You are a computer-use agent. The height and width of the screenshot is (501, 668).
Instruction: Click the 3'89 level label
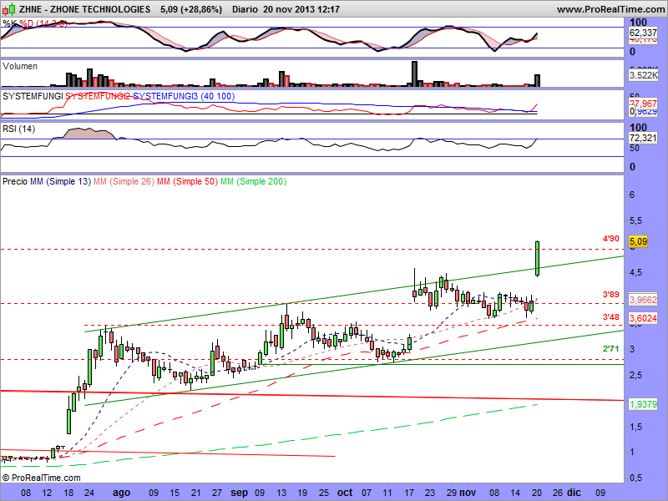pyautogui.click(x=610, y=295)
